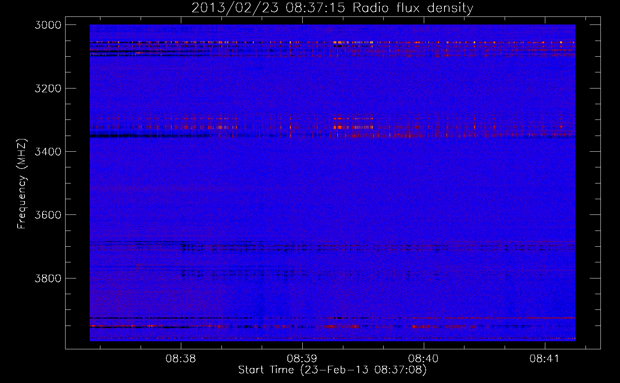The width and height of the screenshot is (620, 383).
Task: Click the 3600 frequency tick label
Action: click(x=48, y=215)
